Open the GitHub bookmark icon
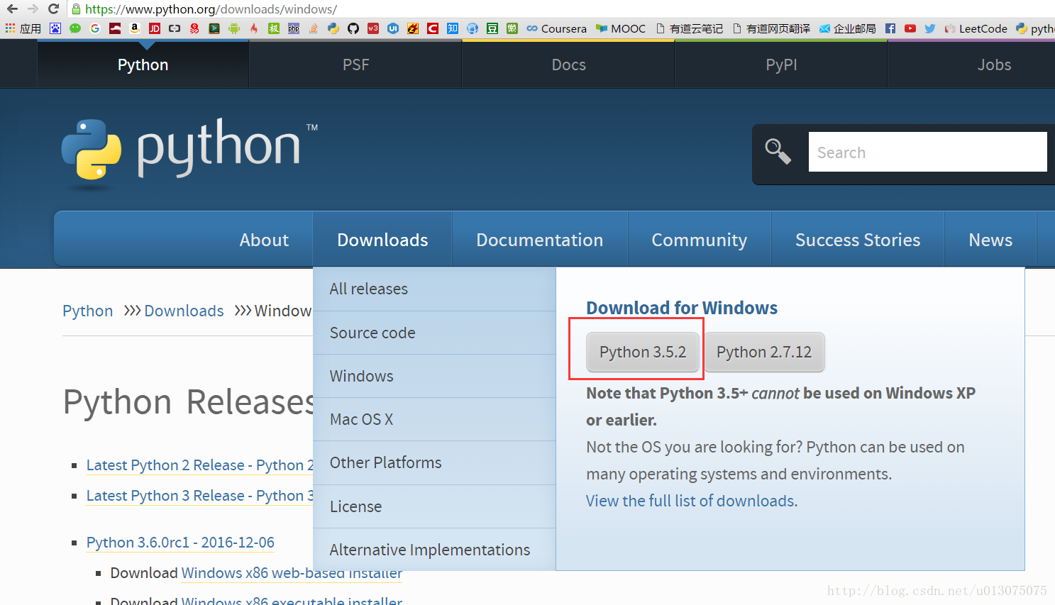The width and height of the screenshot is (1055, 605). pos(353,28)
